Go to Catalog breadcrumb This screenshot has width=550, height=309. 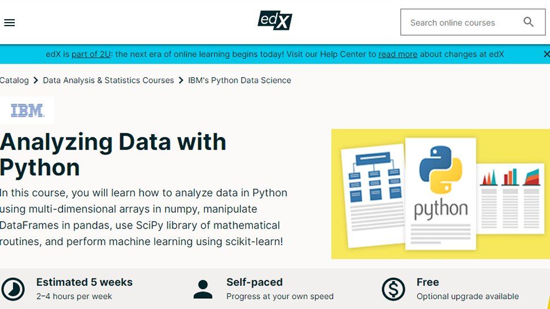point(14,81)
